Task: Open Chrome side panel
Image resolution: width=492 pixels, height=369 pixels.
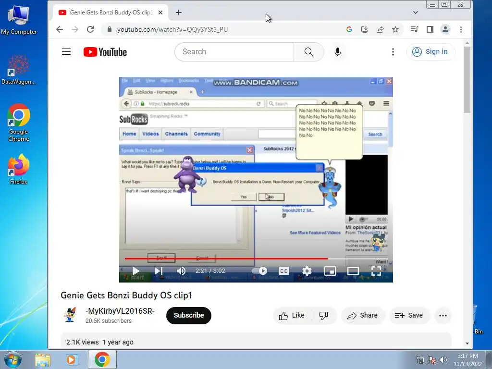Action: 430,29
